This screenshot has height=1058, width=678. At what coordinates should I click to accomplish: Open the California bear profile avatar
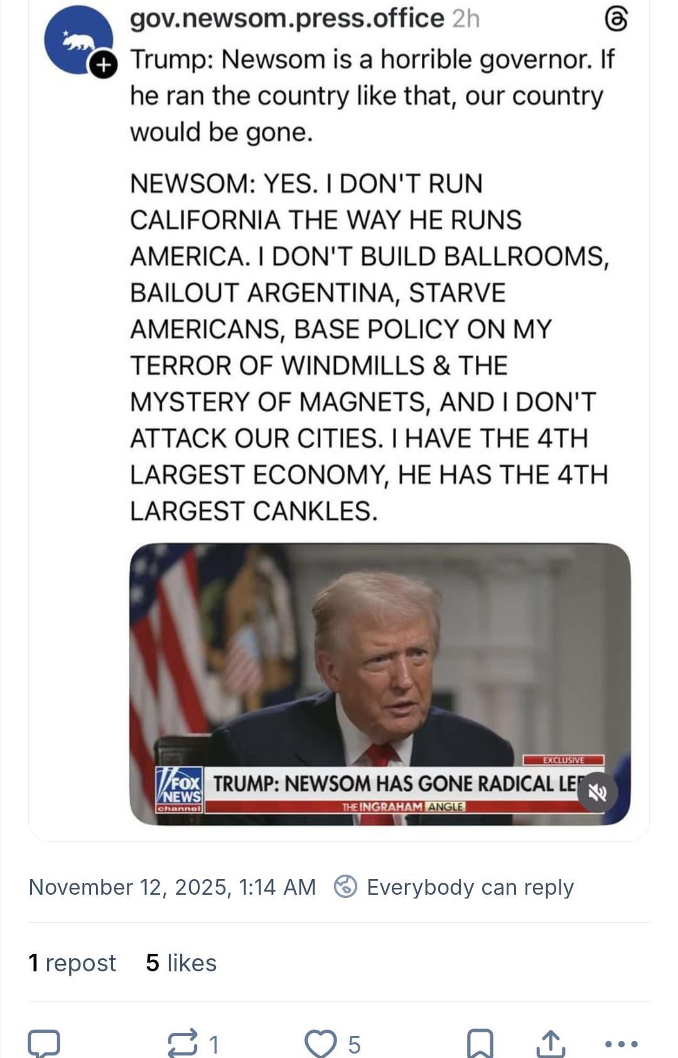77,40
